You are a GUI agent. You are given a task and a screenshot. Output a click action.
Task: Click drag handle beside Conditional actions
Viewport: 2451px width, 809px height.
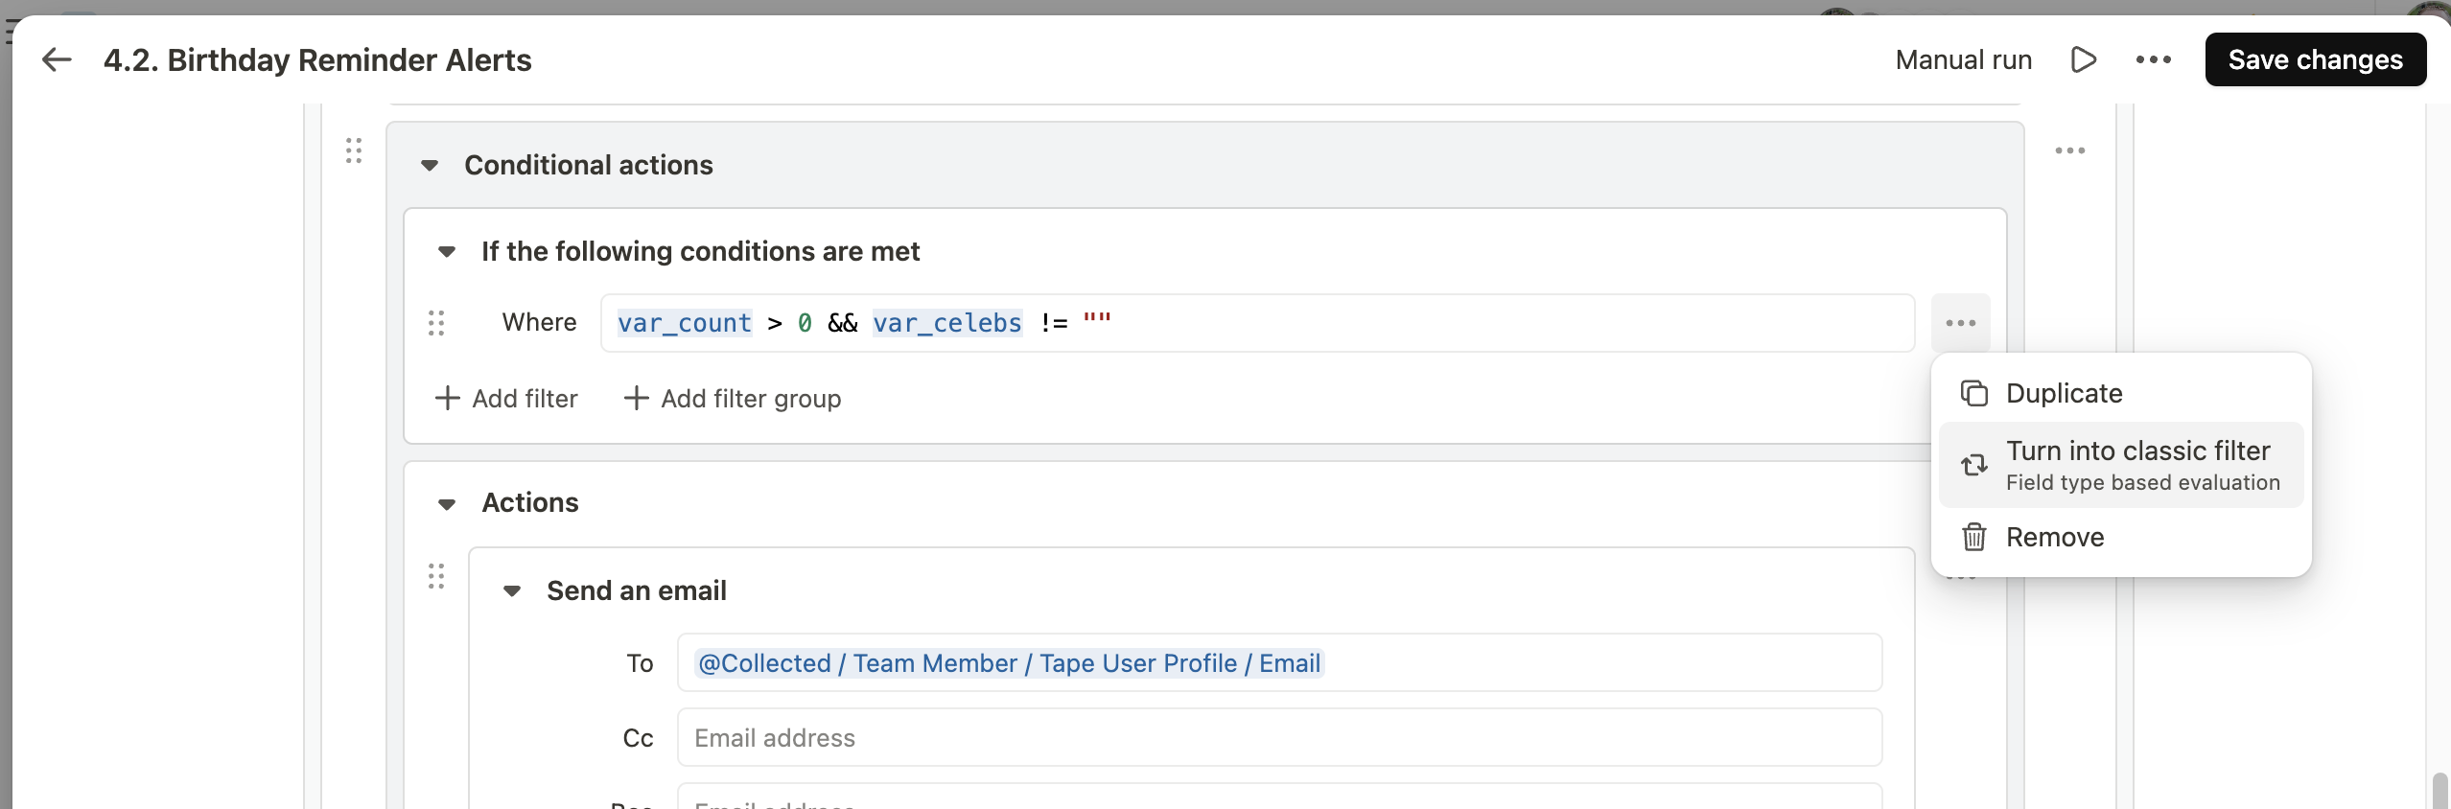point(354,150)
